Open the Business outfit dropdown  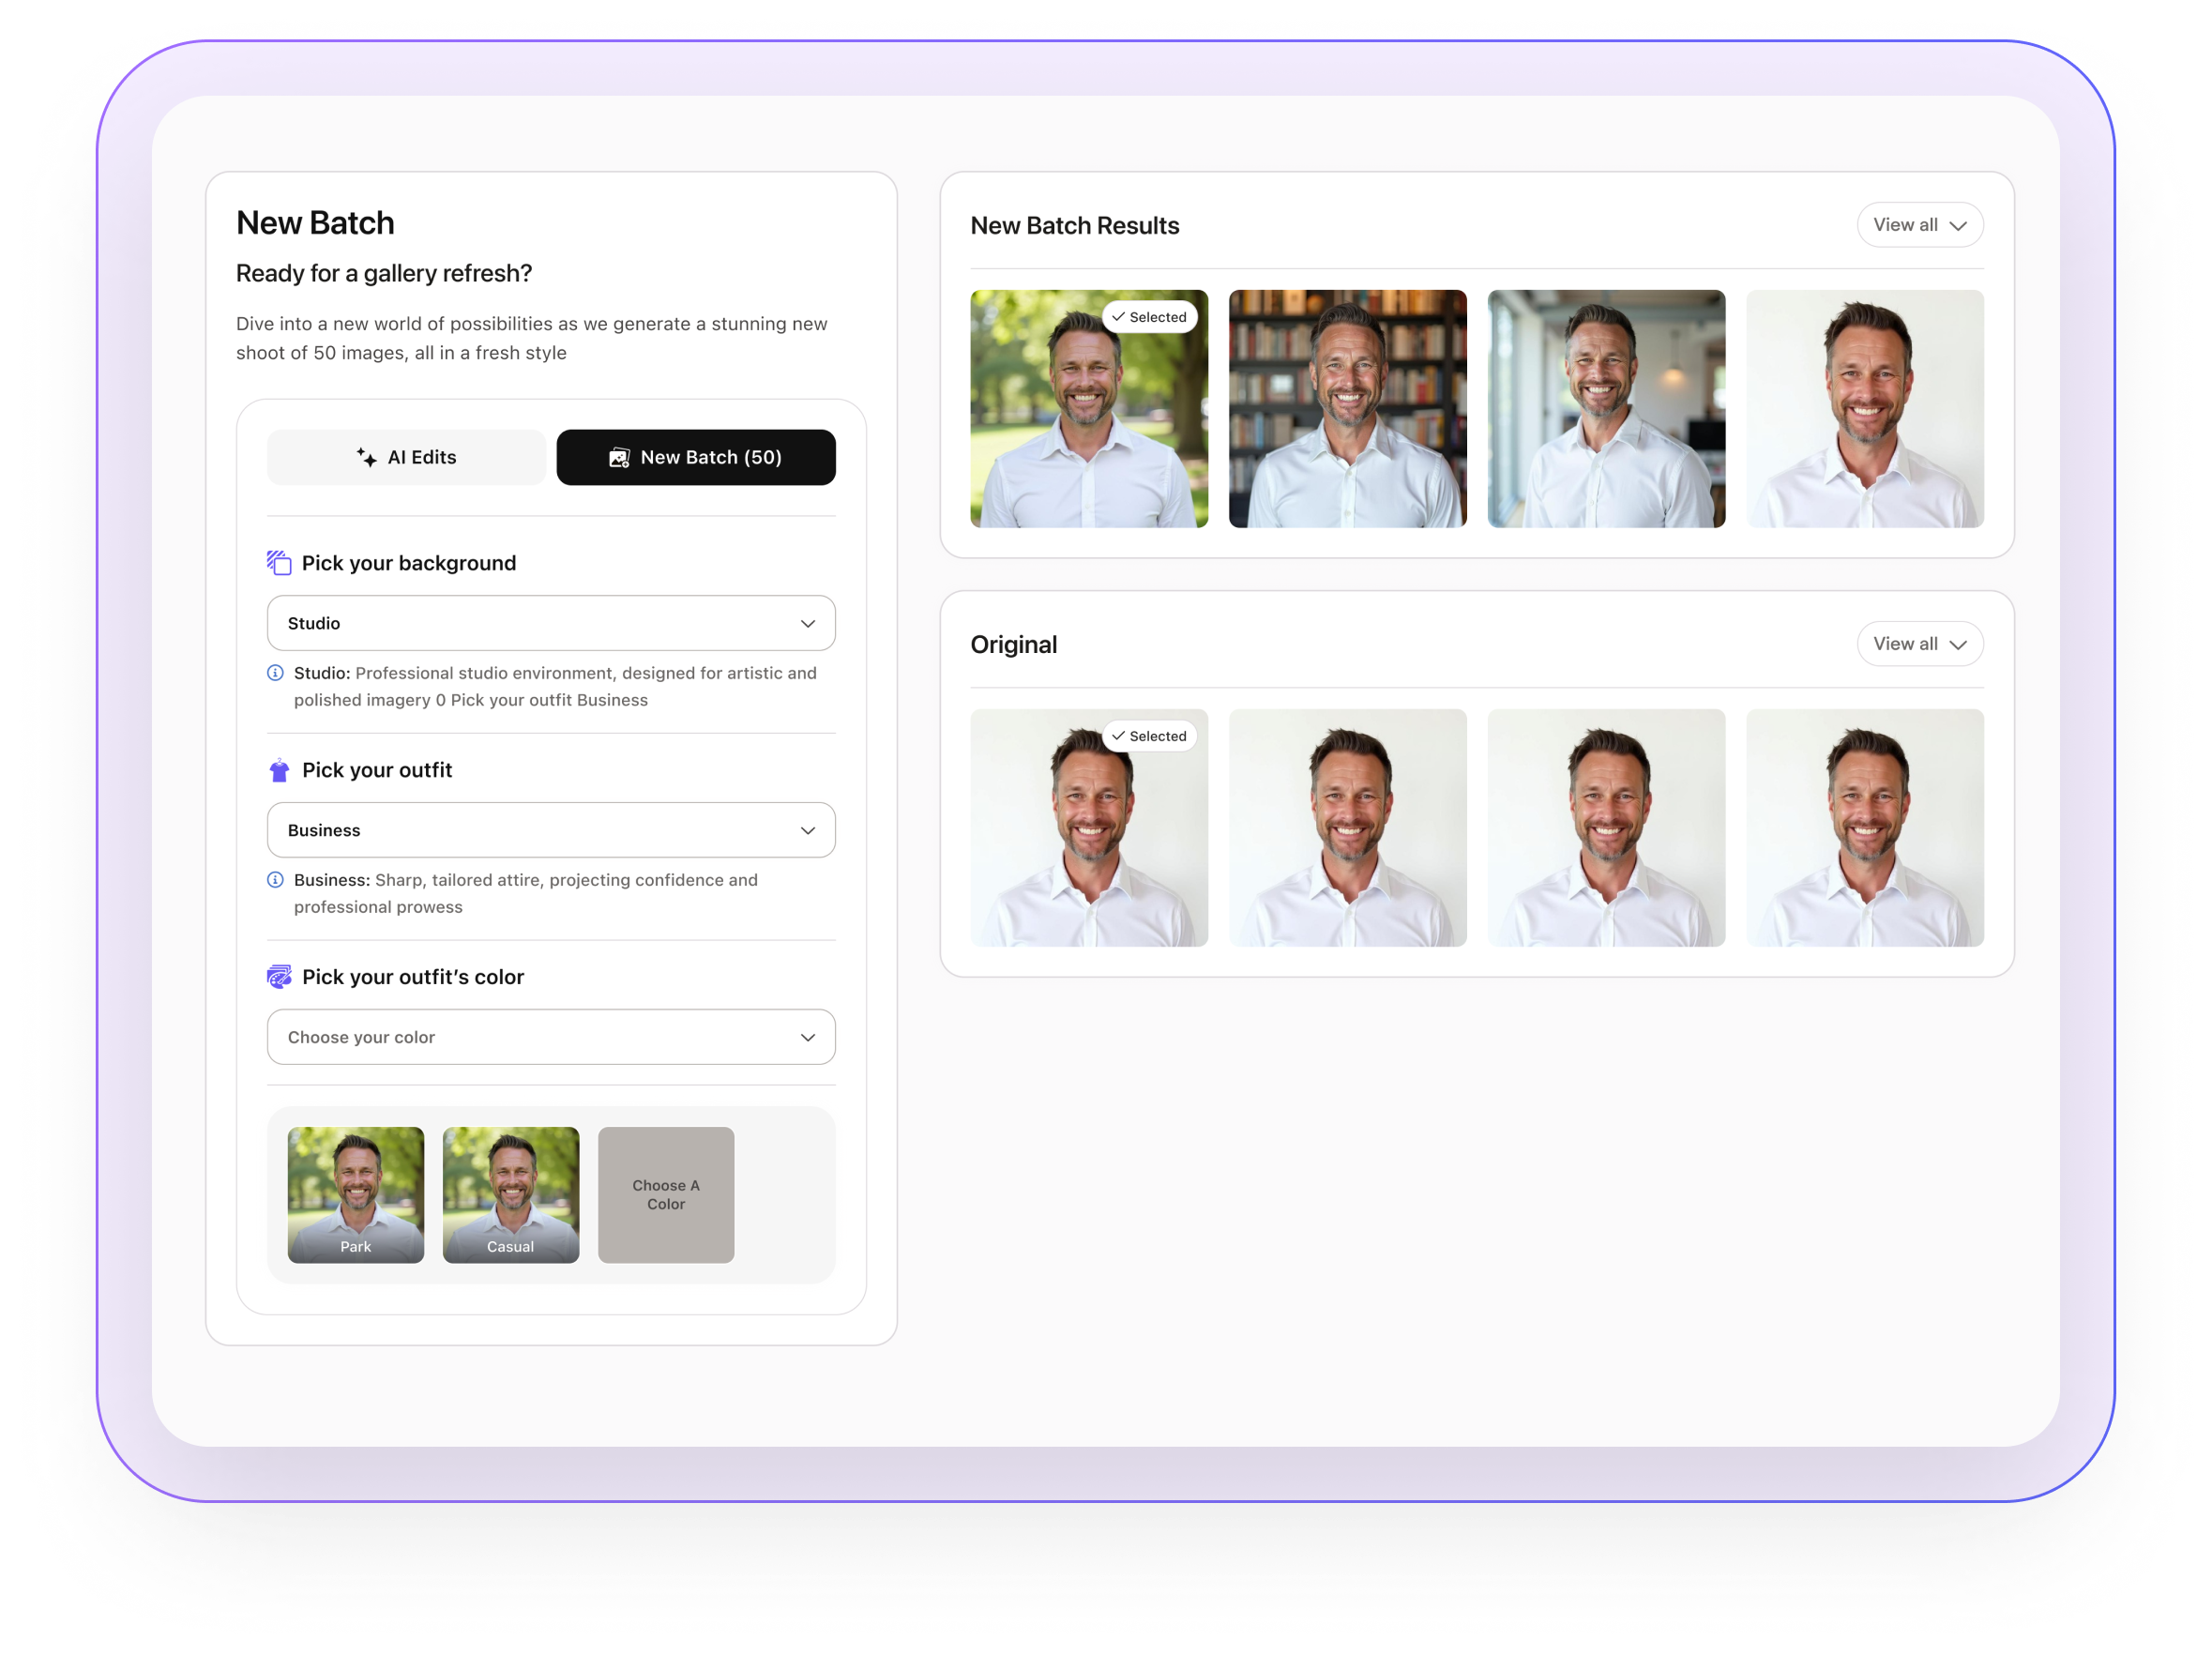pos(551,830)
